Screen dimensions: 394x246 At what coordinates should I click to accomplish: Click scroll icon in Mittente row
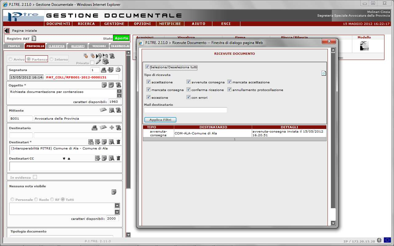(x=119, y=110)
